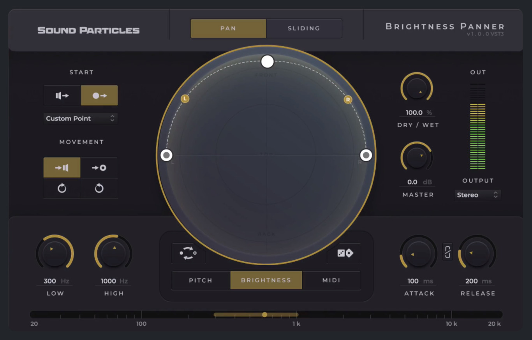Screen dimensions: 532x340
Task: Select start from custom point icon
Action: pyautogui.click(x=99, y=95)
